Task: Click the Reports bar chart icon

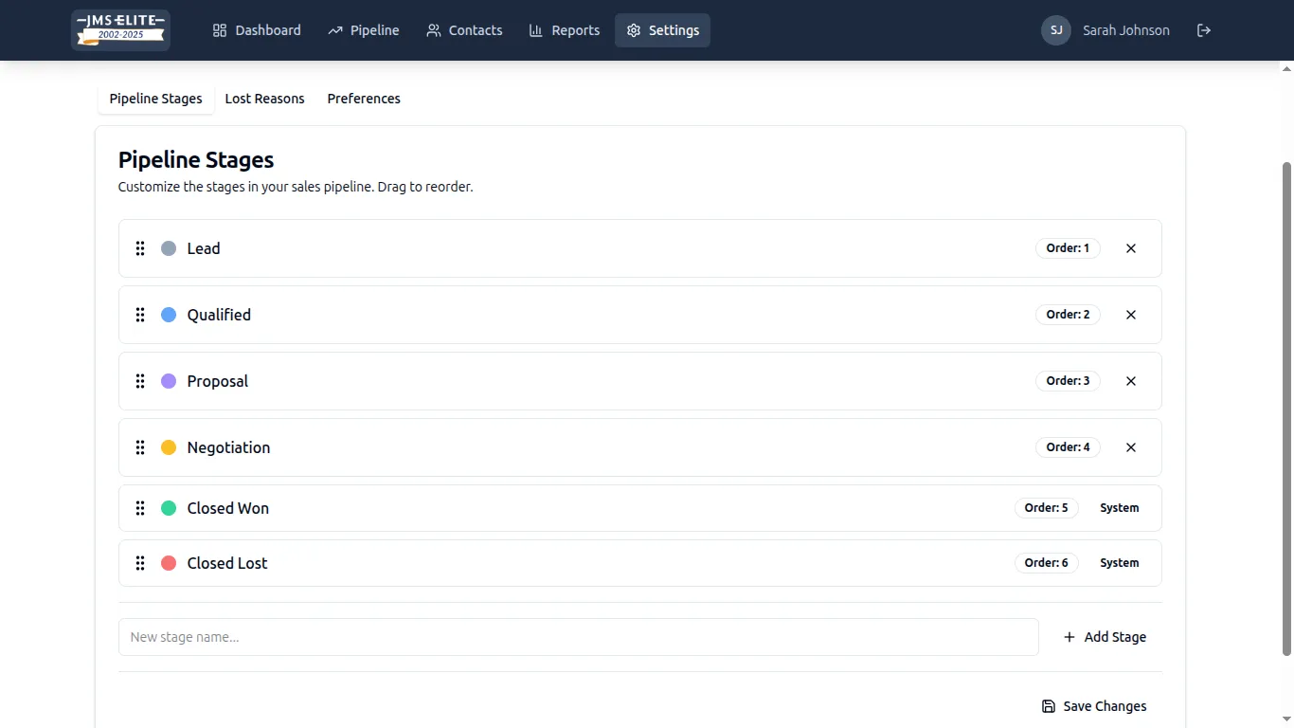Action: [536, 30]
